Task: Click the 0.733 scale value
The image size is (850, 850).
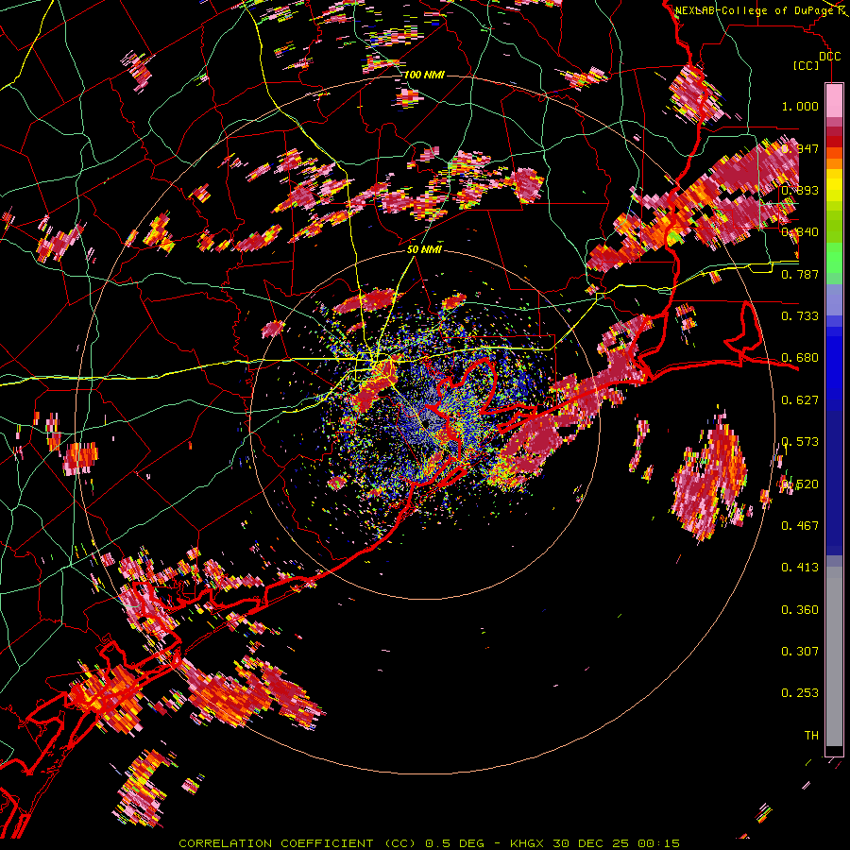Action: tap(800, 316)
